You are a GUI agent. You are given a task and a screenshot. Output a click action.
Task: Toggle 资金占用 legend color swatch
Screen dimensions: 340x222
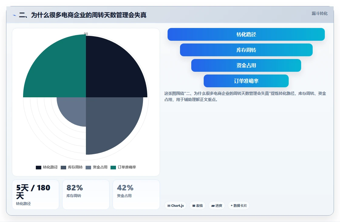click(88, 168)
